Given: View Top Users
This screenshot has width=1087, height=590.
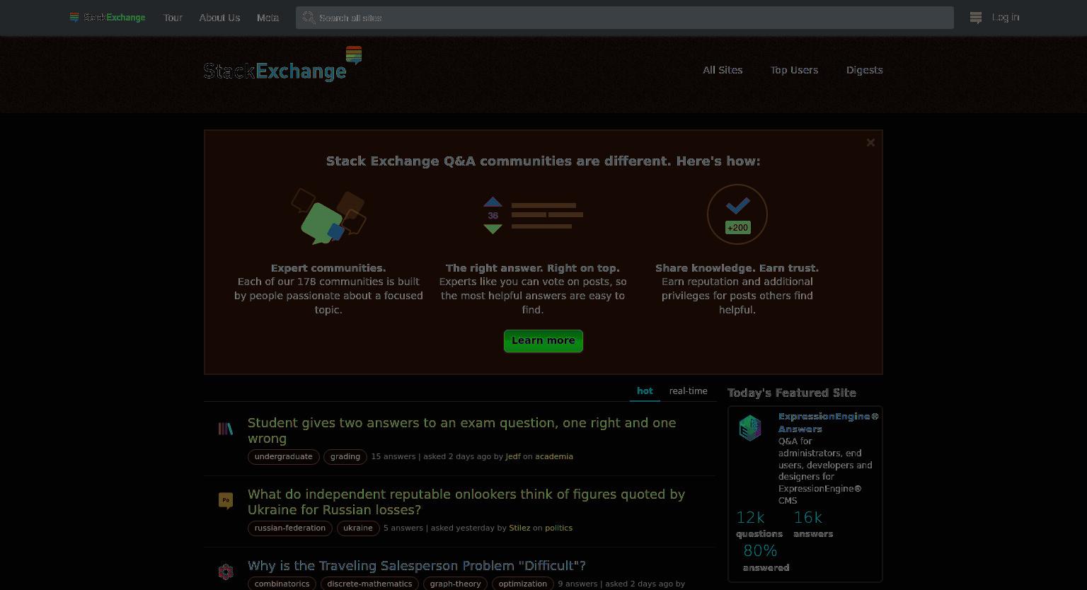Looking at the screenshot, I should tap(794, 70).
